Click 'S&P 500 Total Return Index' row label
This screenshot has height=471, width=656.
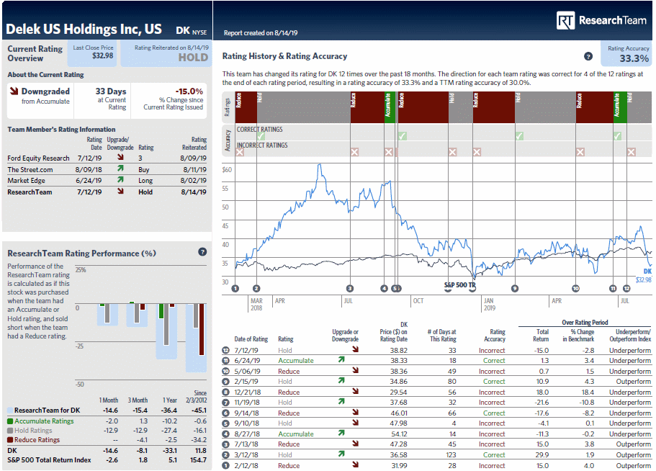click(49, 460)
